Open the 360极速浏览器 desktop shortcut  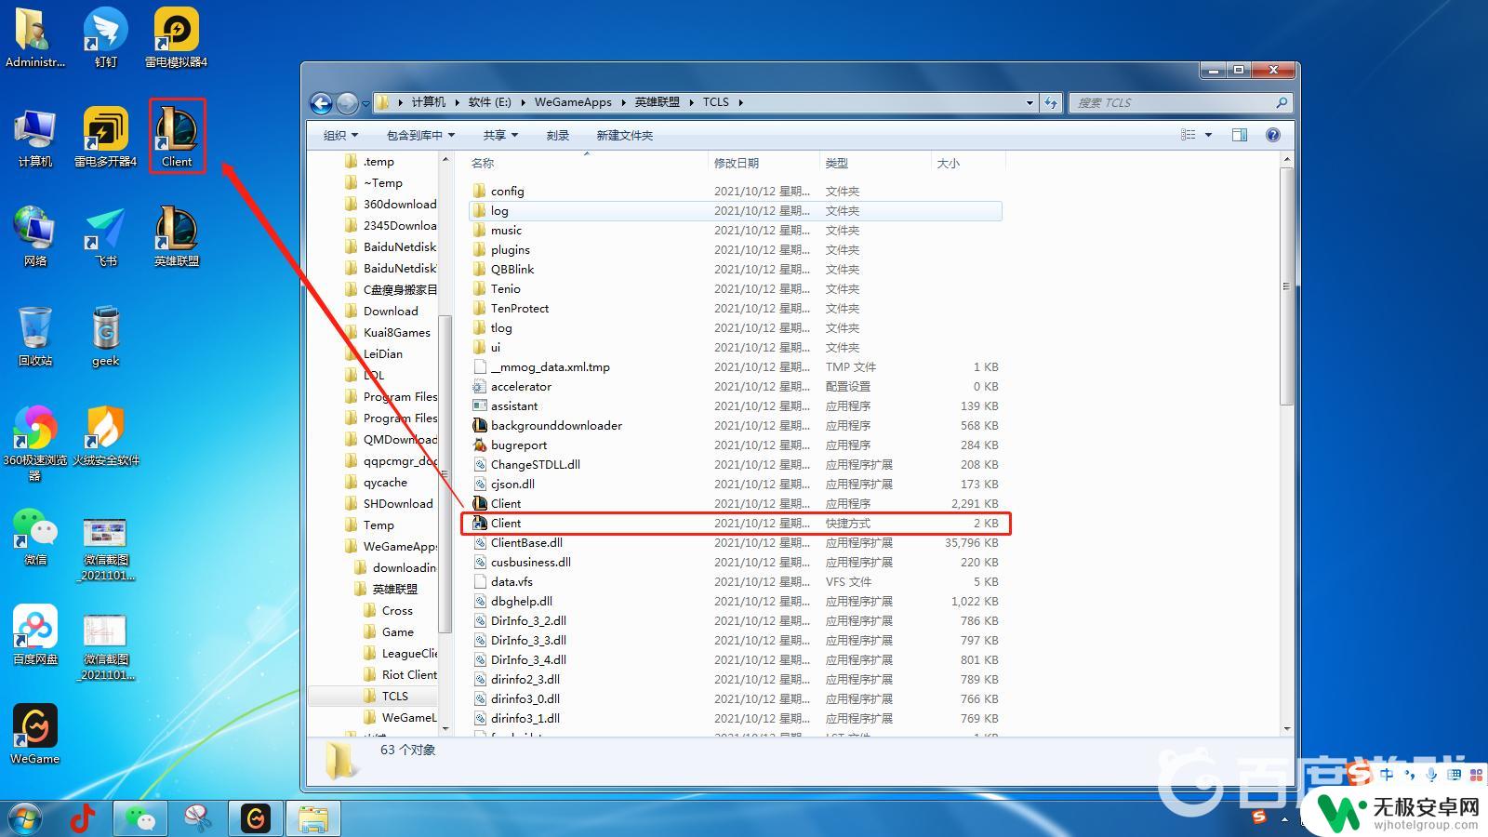[35, 443]
